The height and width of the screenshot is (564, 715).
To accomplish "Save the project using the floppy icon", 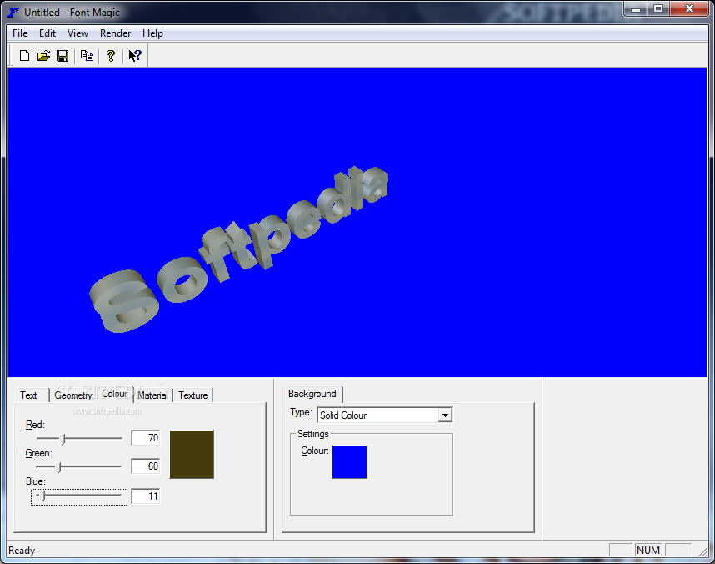I will coord(62,56).
